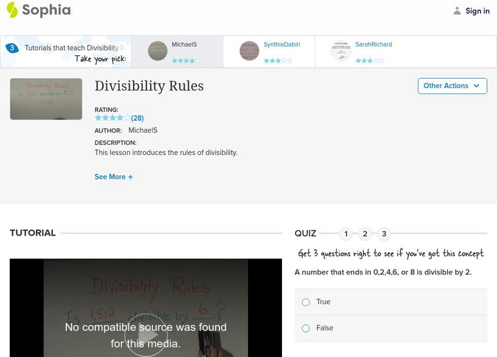Click the Divisibility Rules rating stars
The width and height of the screenshot is (497, 357).
click(x=112, y=118)
